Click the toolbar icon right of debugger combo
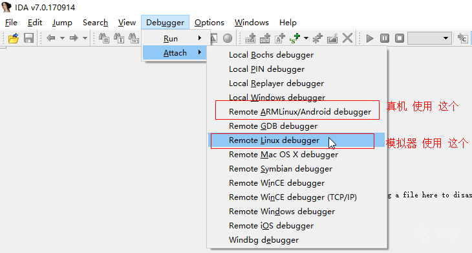The height and width of the screenshot is (253, 472). point(463,38)
